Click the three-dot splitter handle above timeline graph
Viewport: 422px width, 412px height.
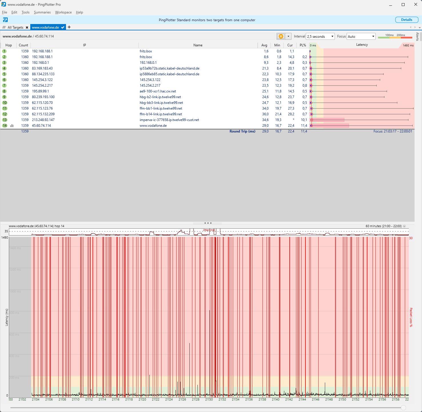click(x=208, y=223)
